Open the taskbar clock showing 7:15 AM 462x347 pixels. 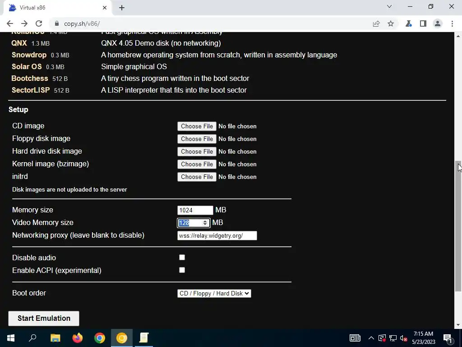(x=424, y=338)
